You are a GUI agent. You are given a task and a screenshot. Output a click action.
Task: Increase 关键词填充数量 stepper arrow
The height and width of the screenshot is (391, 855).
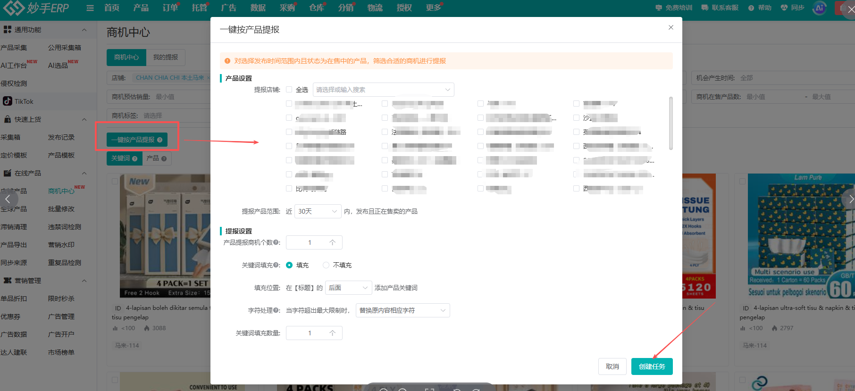333,333
